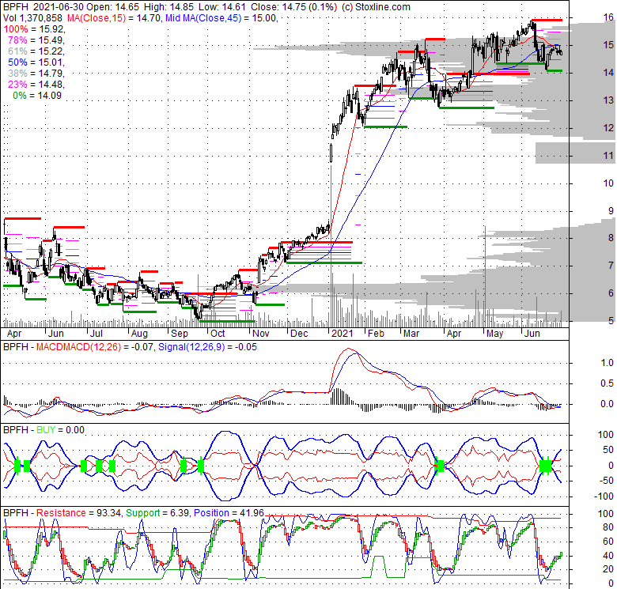Click the 'Vol 1,370,858' volume readout
The image size is (617, 589).
(32, 17)
